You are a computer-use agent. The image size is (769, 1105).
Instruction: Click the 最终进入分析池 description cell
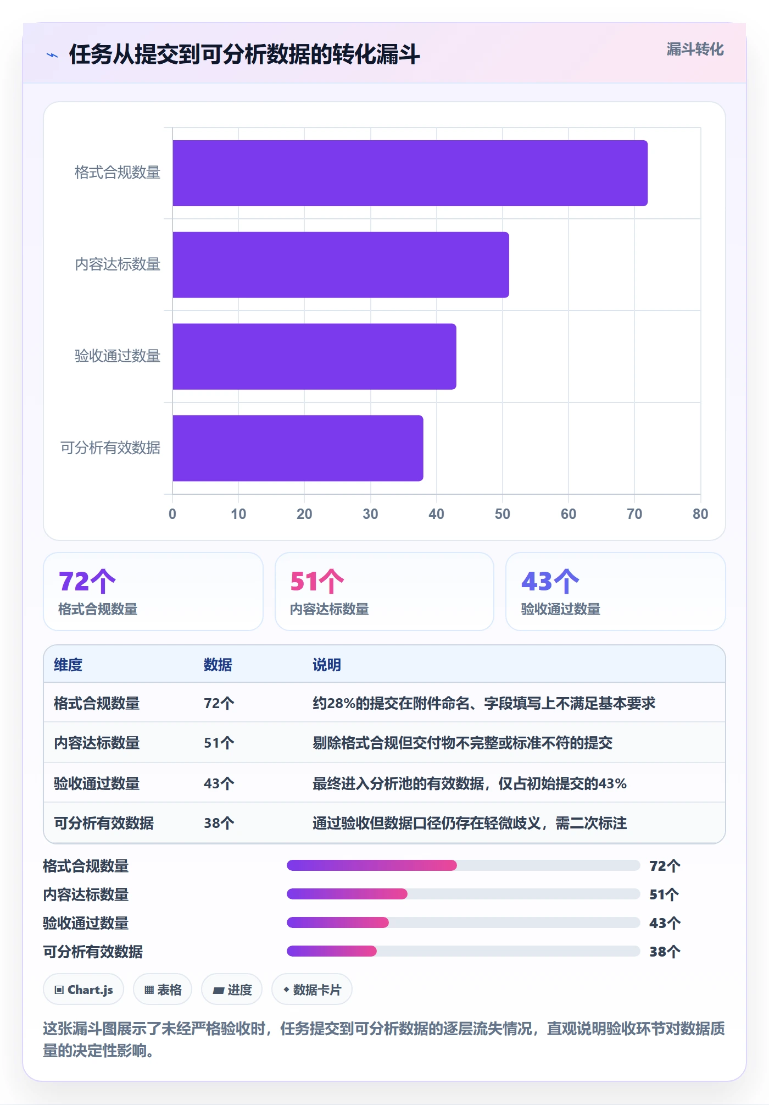click(x=470, y=783)
